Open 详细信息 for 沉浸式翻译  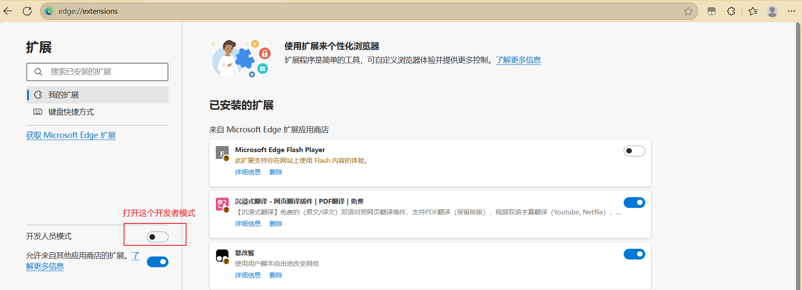pyautogui.click(x=248, y=223)
